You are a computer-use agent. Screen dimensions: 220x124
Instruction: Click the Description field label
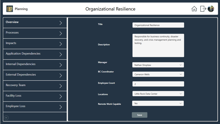click(104, 45)
